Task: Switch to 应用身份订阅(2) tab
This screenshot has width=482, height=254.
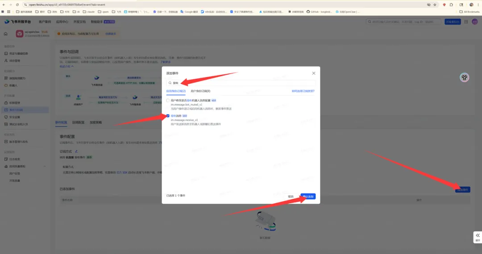Action: 176,91
